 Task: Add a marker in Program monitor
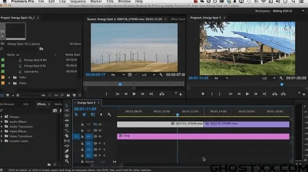203,94
